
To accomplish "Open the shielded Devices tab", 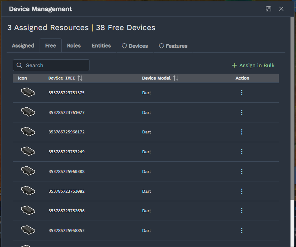I will (x=135, y=46).
